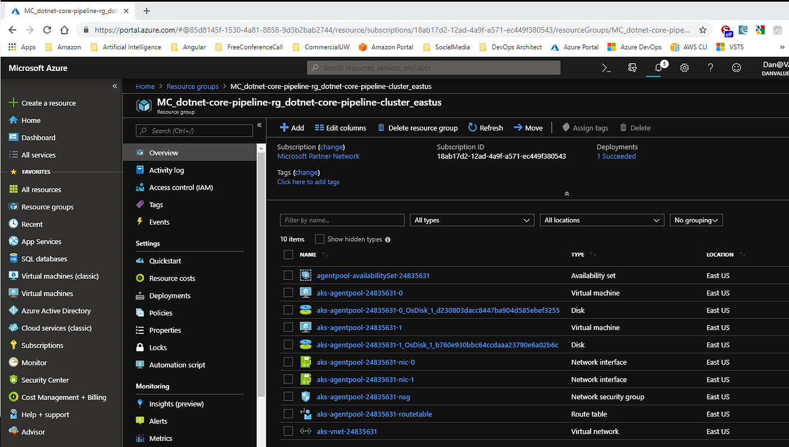Click the Filter by name input field
The height and width of the screenshot is (447, 789).
tap(342, 220)
